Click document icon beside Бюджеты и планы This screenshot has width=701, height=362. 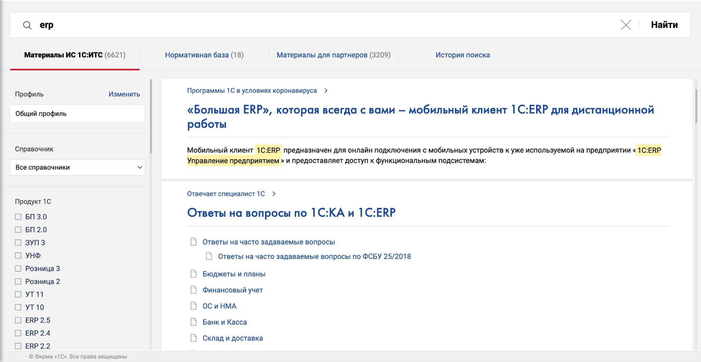click(194, 274)
